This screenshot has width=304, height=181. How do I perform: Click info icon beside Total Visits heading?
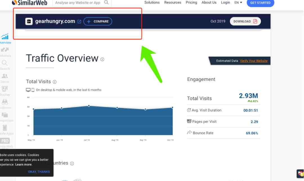tap(55, 82)
